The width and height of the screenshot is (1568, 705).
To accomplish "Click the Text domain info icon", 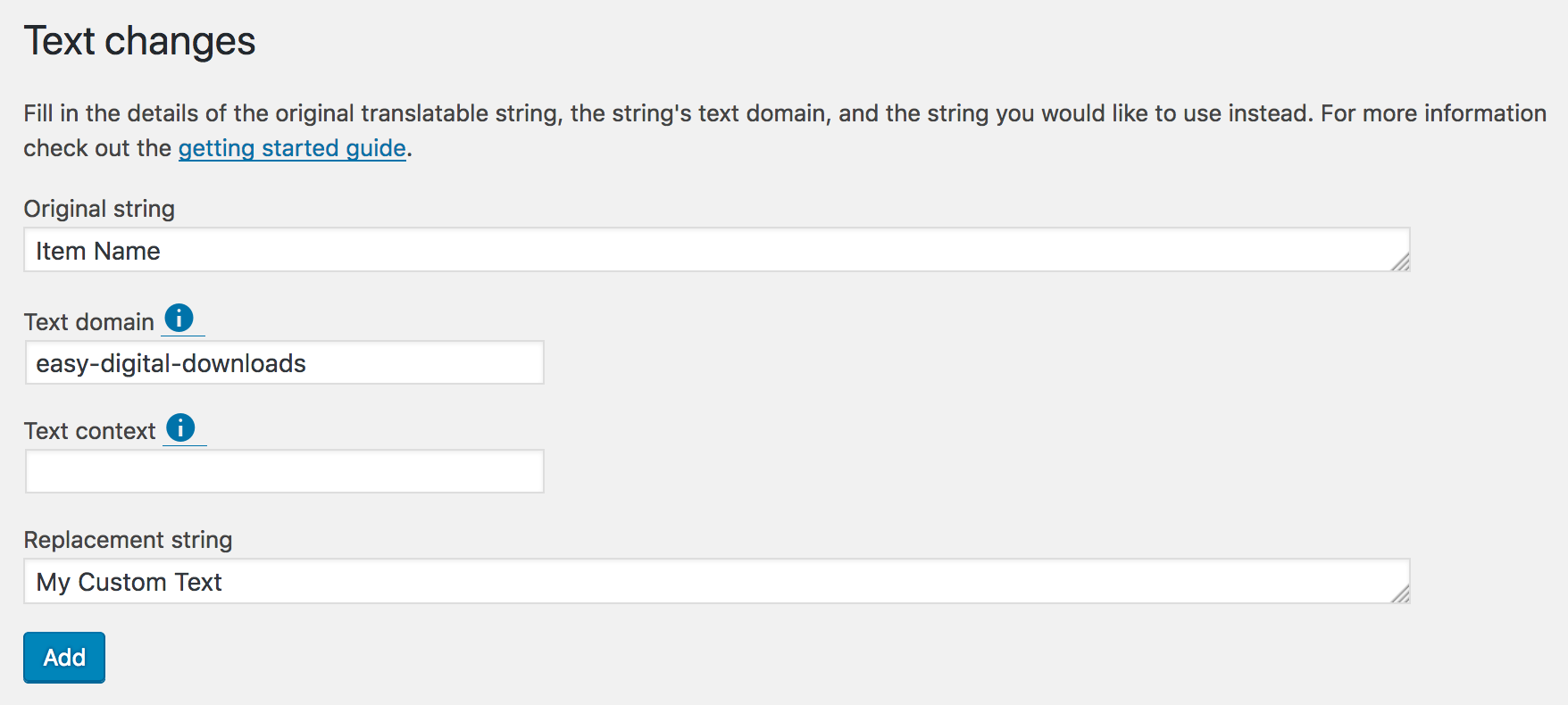I will [179, 318].
